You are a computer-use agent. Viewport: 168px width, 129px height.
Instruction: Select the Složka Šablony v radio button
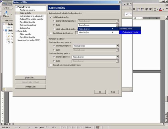click(x=54, y=57)
